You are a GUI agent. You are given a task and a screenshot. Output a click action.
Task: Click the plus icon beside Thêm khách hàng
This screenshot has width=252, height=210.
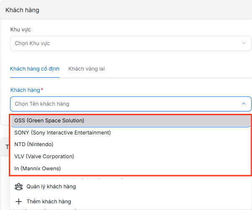point(18,202)
